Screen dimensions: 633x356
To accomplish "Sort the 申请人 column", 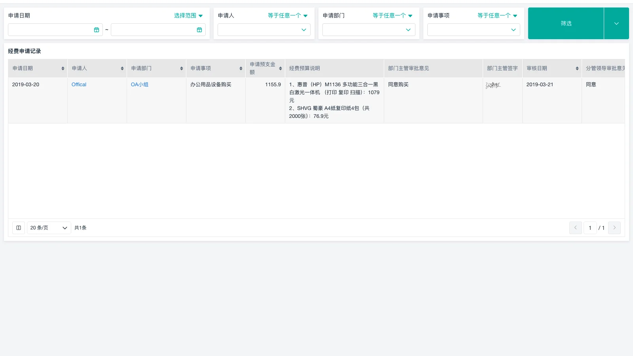I will [123, 68].
